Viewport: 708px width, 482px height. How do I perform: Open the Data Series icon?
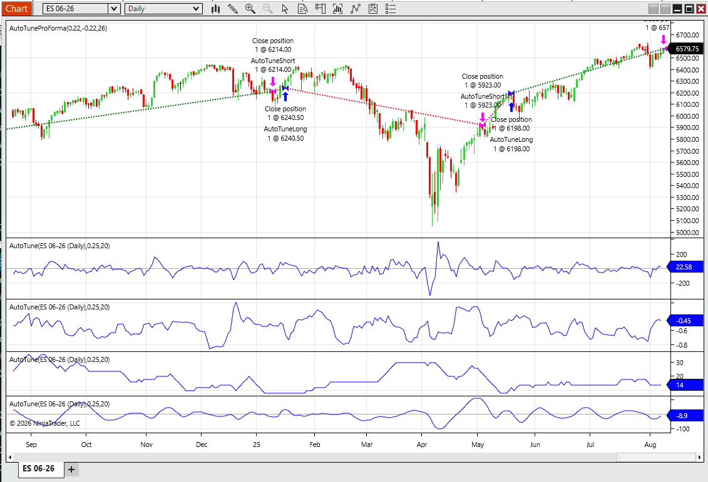pos(338,9)
